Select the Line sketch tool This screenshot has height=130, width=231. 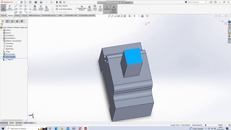16,6
